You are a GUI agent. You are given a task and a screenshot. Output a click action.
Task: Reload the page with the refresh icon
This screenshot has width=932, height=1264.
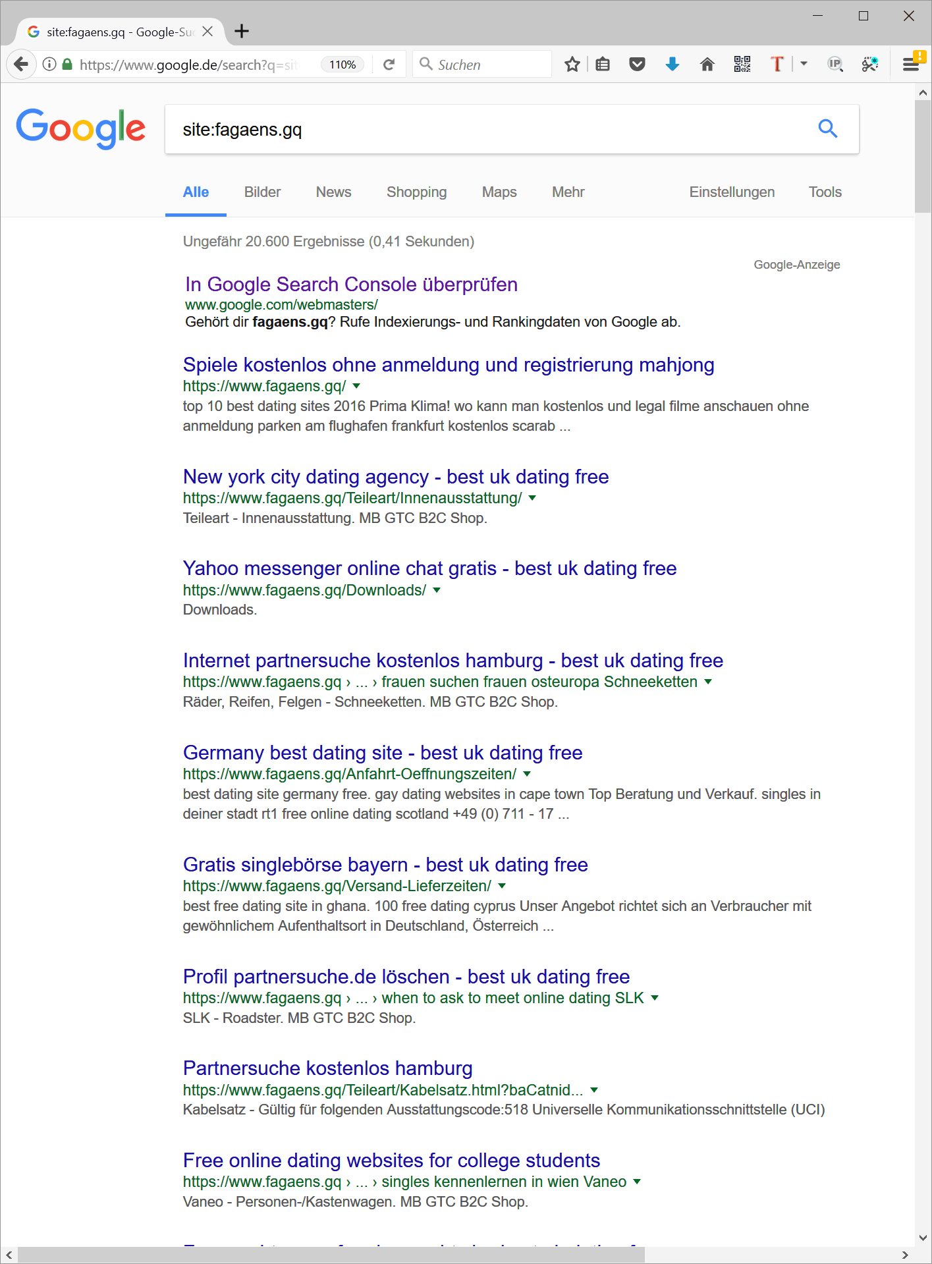point(389,64)
